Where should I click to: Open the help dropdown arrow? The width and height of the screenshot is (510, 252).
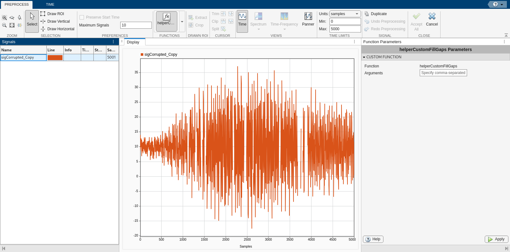click(x=502, y=4)
